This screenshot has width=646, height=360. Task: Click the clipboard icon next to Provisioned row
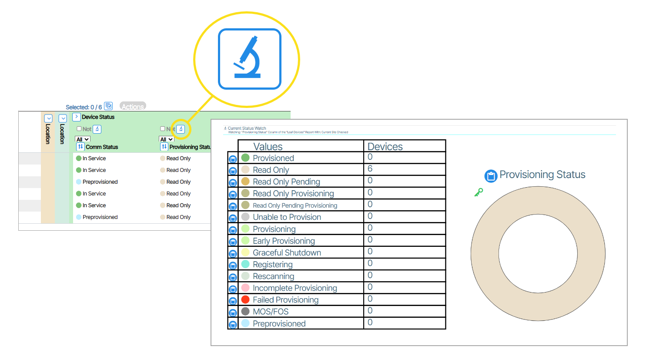(233, 159)
